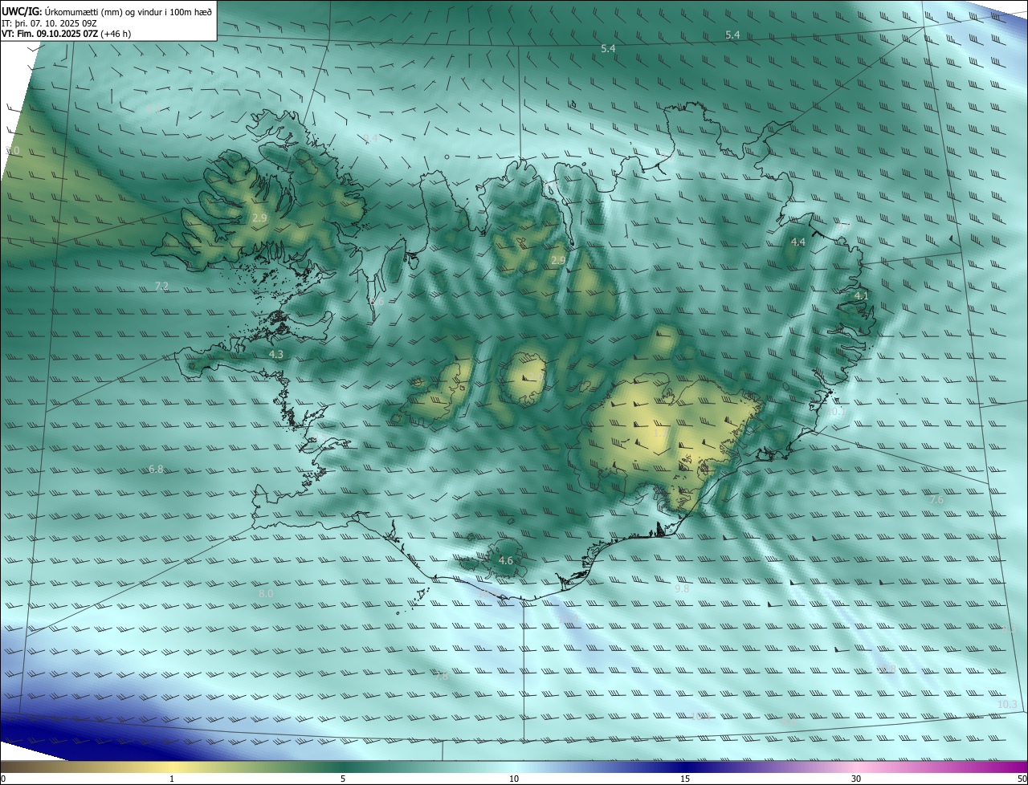Click the color scale tick label 0
The width and height of the screenshot is (1028, 785).
tap(3, 779)
